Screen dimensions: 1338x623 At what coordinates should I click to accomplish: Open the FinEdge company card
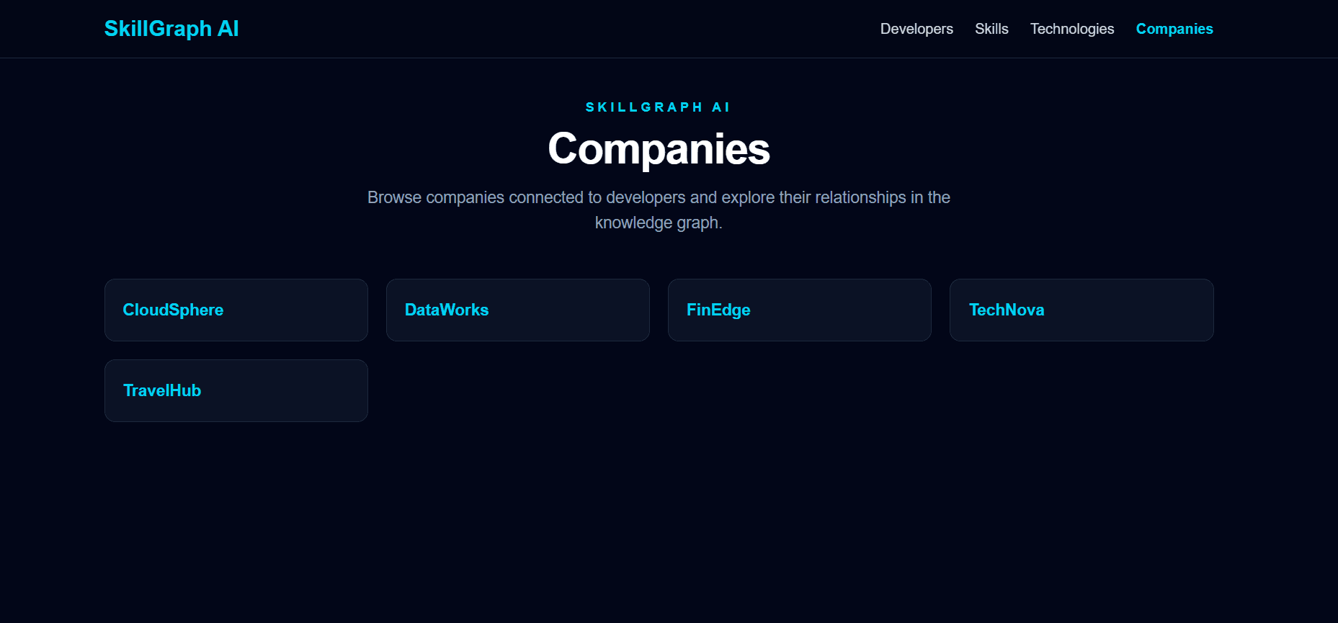click(800, 310)
